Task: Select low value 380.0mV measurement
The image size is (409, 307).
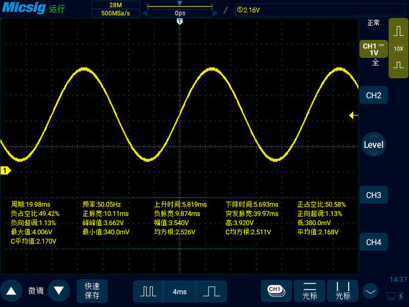Action: click(314, 223)
